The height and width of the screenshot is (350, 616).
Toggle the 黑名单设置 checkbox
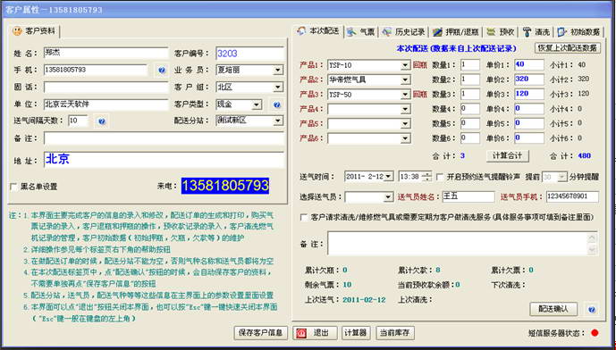coord(13,187)
